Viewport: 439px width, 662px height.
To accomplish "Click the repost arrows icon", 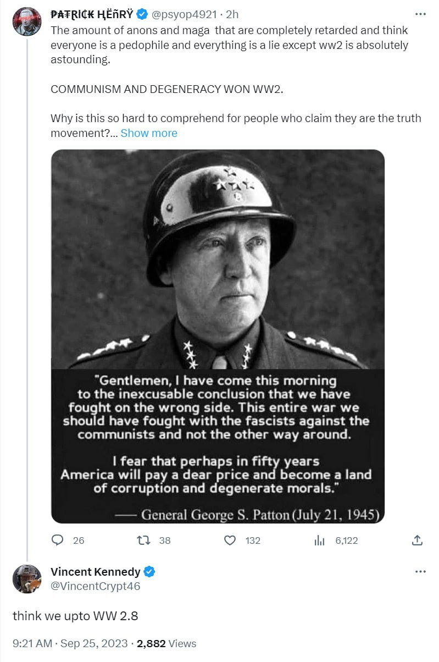I will coord(143,540).
